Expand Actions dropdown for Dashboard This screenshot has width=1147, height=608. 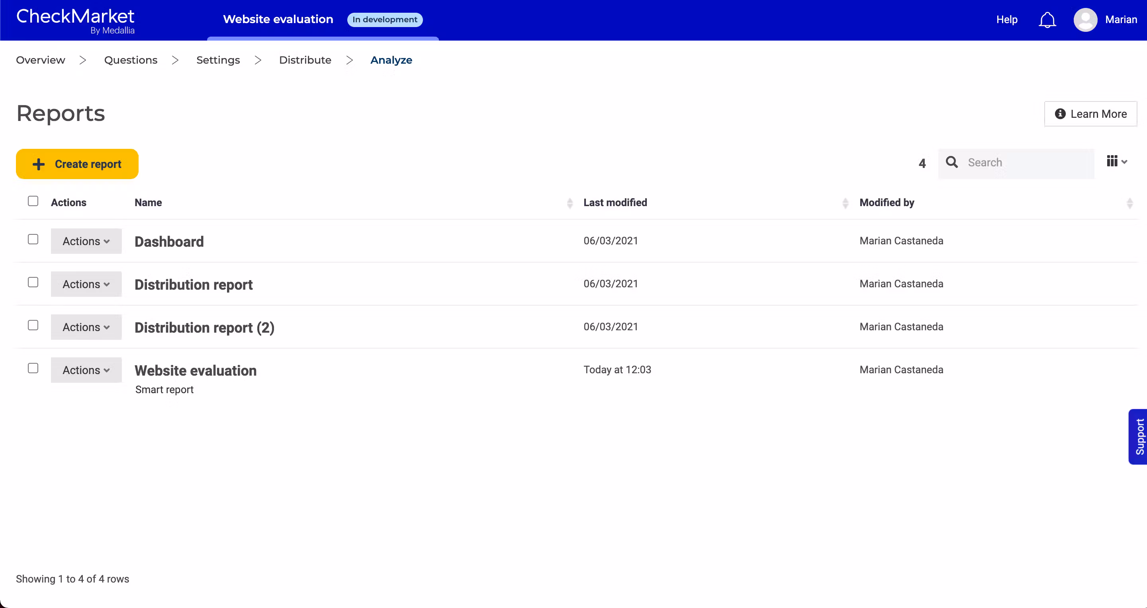[86, 242]
